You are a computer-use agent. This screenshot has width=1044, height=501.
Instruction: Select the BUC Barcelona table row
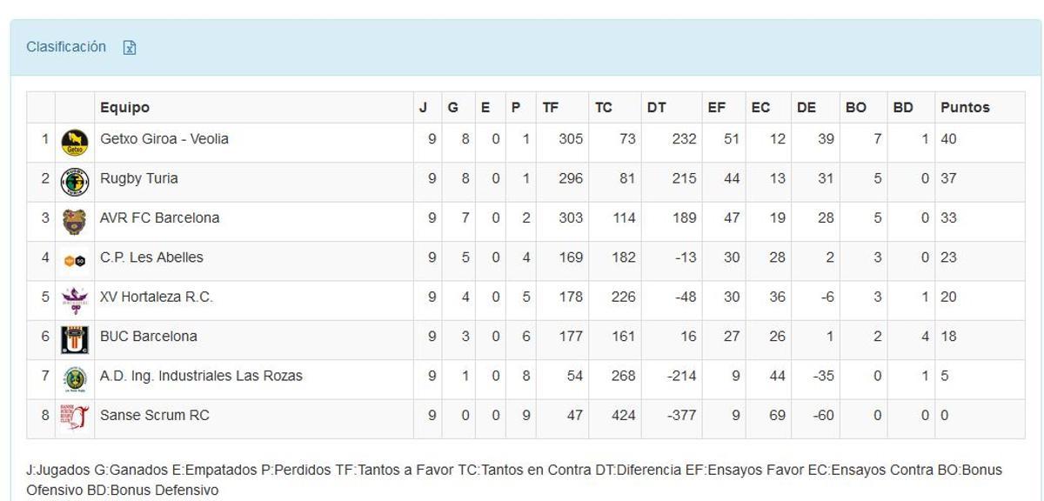[x=522, y=336]
